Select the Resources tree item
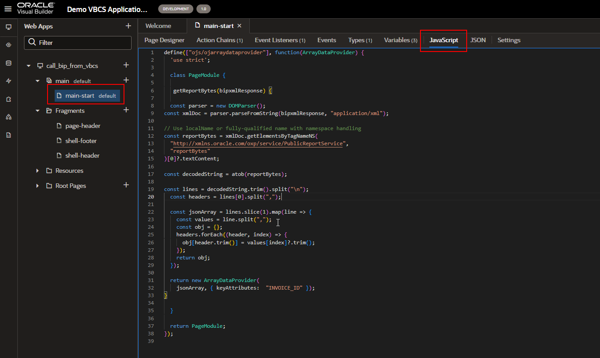The height and width of the screenshot is (358, 600). click(x=69, y=171)
